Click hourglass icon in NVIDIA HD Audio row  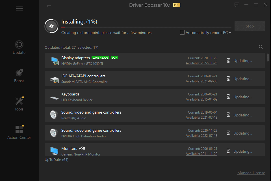coord(228,133)
